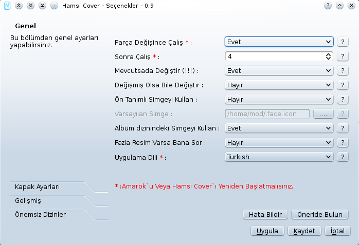Screen dimensions: 359x245
Task: Click the Bu bölümden genel ayarları description
Action: coord(54,42)
